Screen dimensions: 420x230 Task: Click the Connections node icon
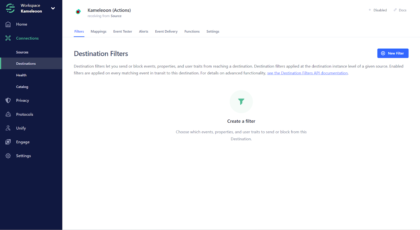tap(8, 38)
